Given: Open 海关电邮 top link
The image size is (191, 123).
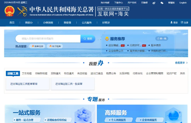Looking at the screenshot, I should 105,3.
